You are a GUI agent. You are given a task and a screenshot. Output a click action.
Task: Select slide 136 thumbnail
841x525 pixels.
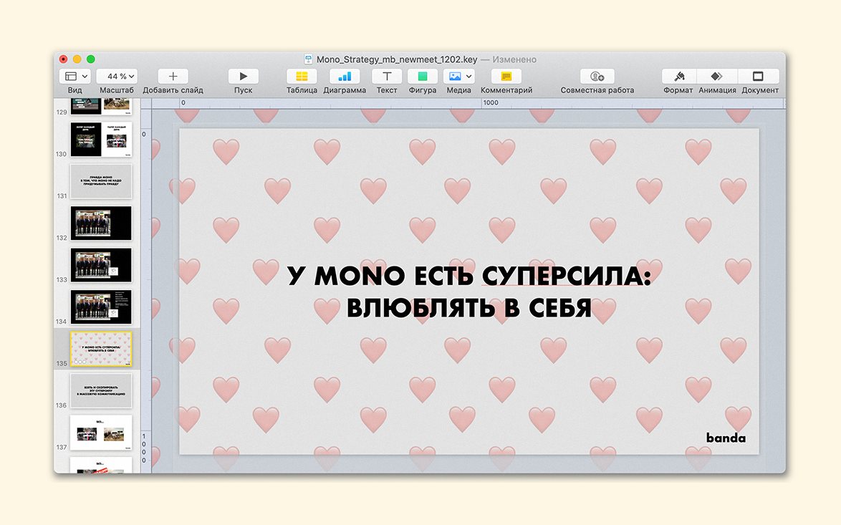coord(101,390)
